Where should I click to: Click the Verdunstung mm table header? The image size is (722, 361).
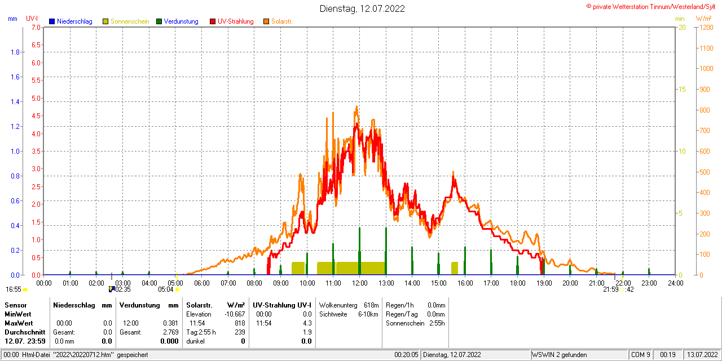tap(149, 305)
